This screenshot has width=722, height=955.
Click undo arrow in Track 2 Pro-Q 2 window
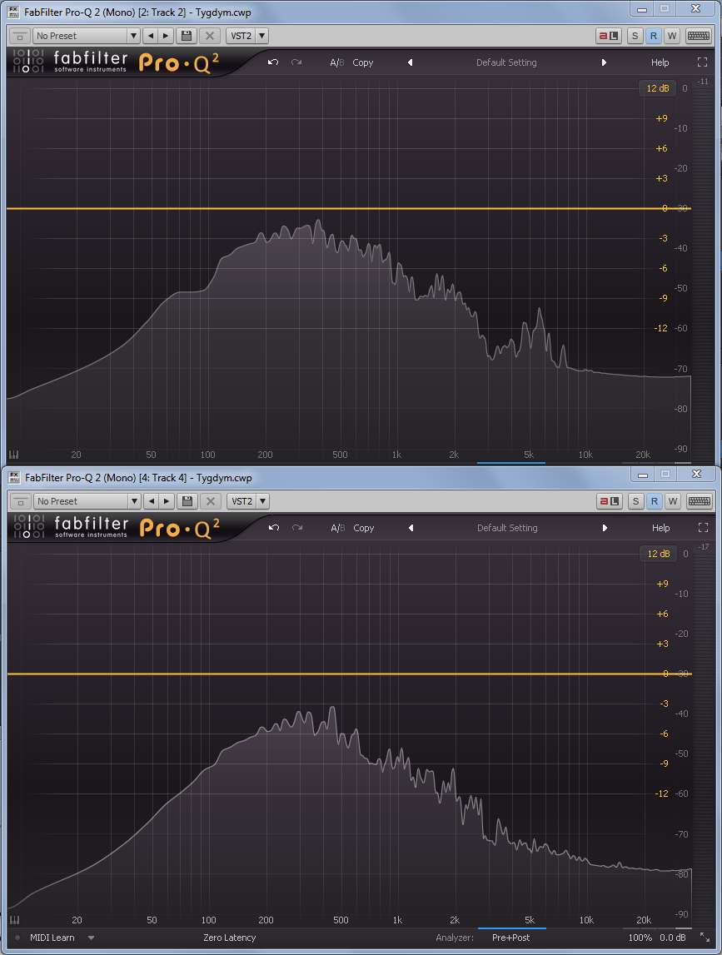(273, 62)
